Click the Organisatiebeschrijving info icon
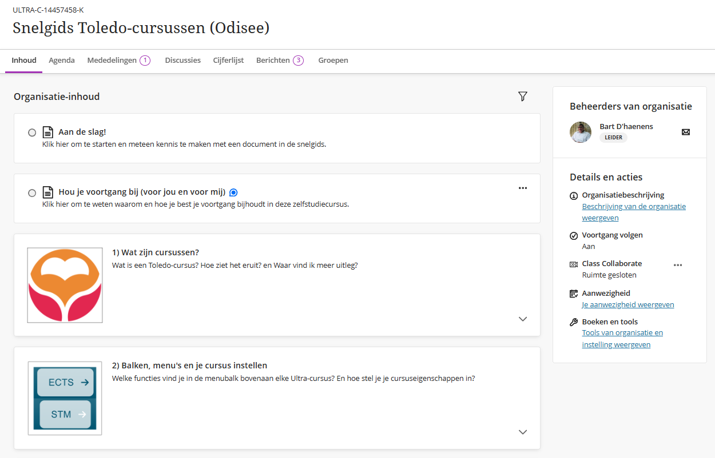The height and width of the screenshot is (458, 715). (x=574, y=196)
